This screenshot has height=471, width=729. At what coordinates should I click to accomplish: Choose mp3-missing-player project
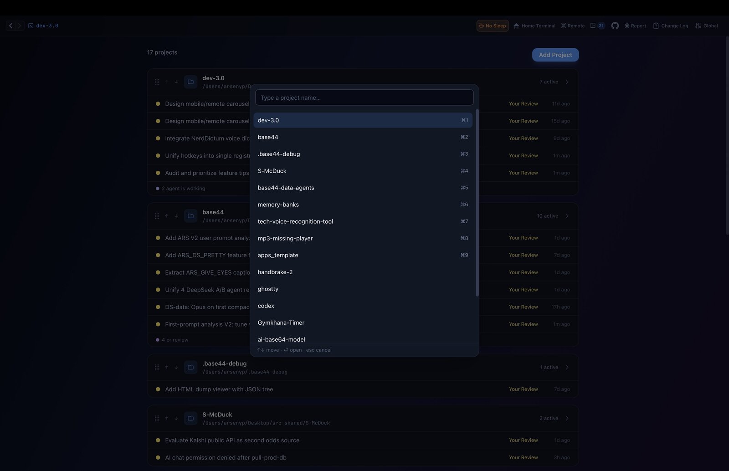[x=363, y=238]
